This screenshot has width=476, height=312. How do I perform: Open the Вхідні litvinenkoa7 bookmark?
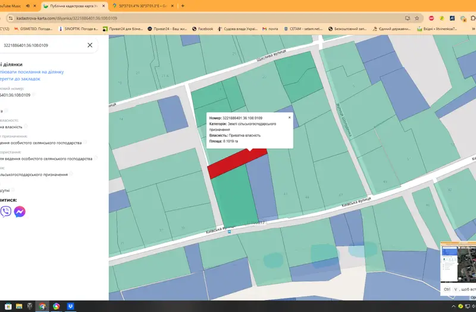(437, 29)
